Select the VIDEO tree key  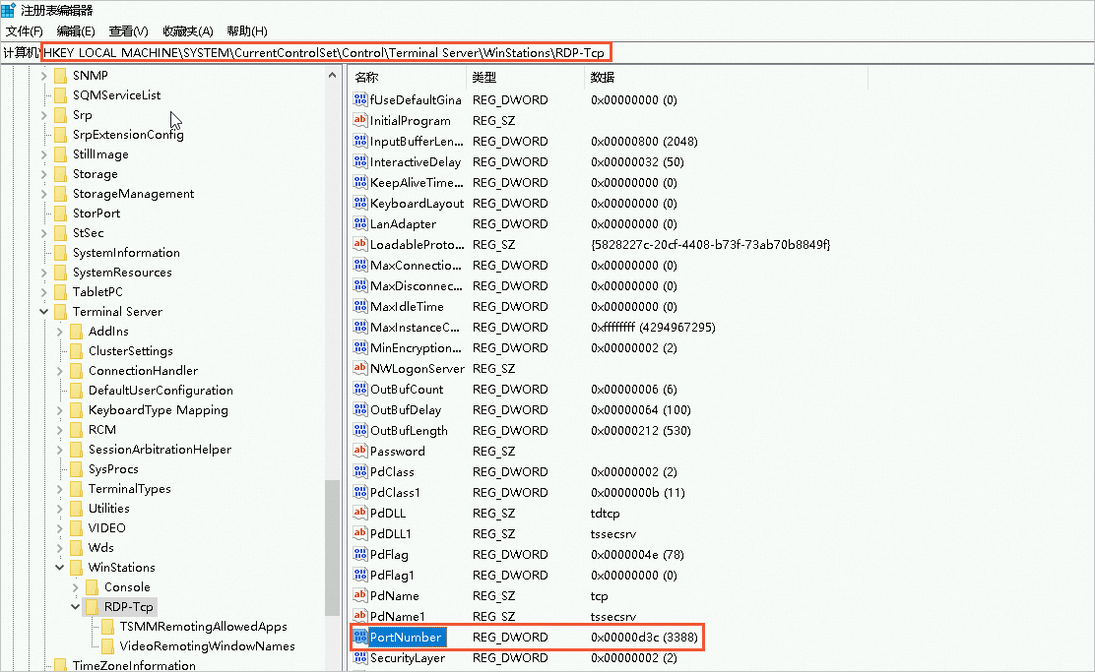point(107,527)
